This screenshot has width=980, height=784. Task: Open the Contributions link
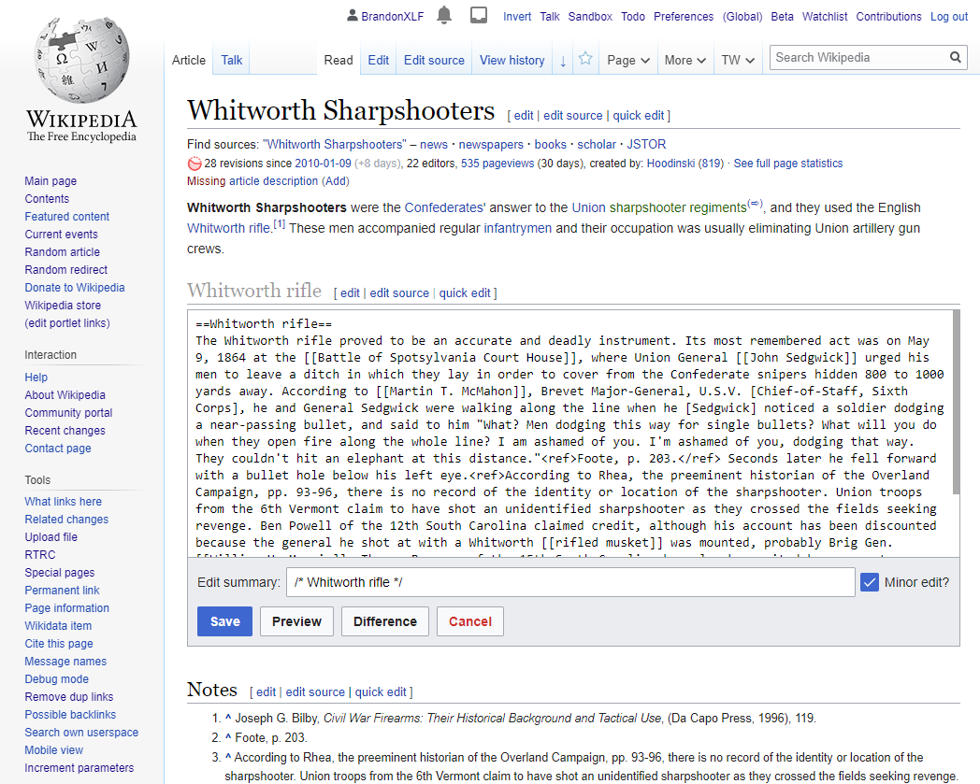(x=888, y=16)
